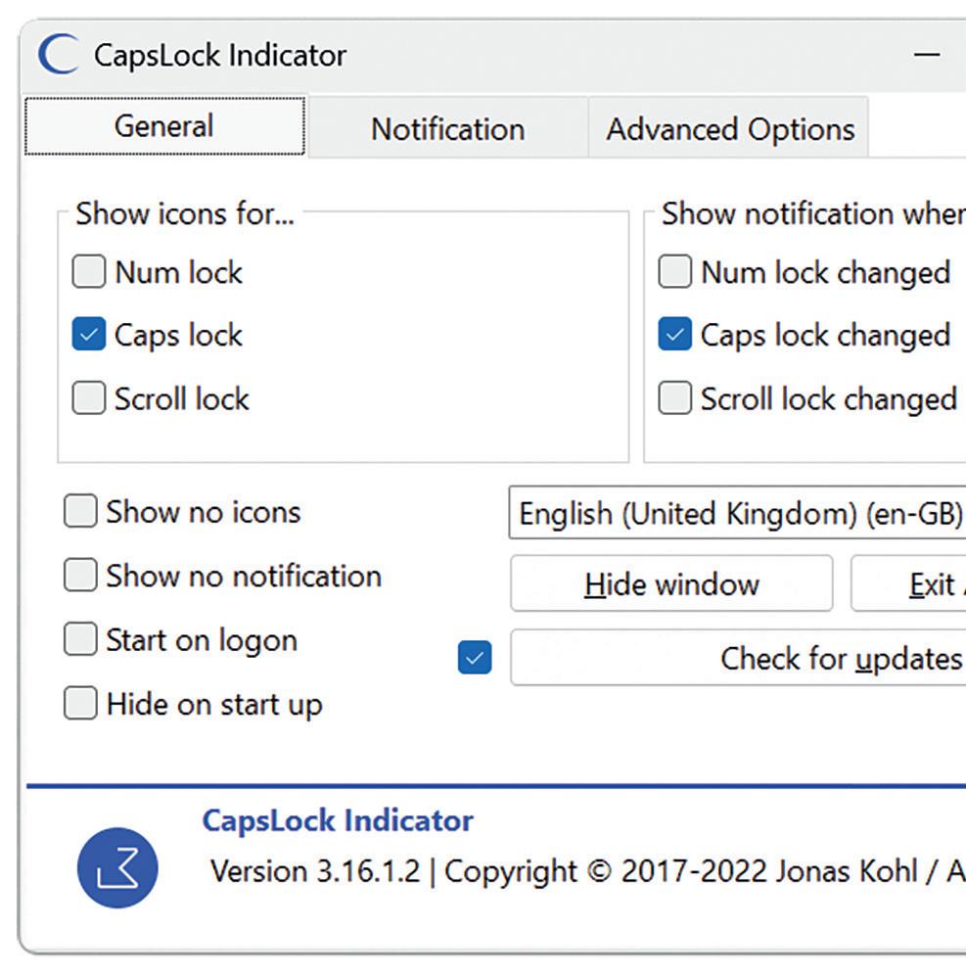Check Show no icons
The width and height of the screenshot is (966, 974).
click(x=80, y=511)
